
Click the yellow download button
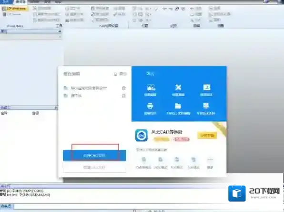point(207,136)
